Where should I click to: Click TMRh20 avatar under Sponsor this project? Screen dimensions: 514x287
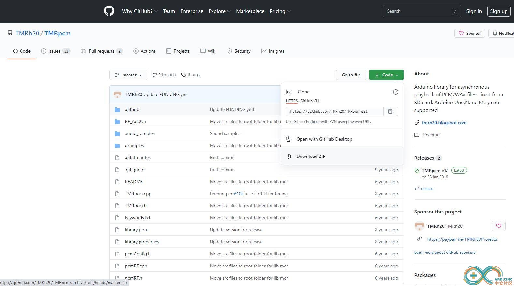coord(419,226)
